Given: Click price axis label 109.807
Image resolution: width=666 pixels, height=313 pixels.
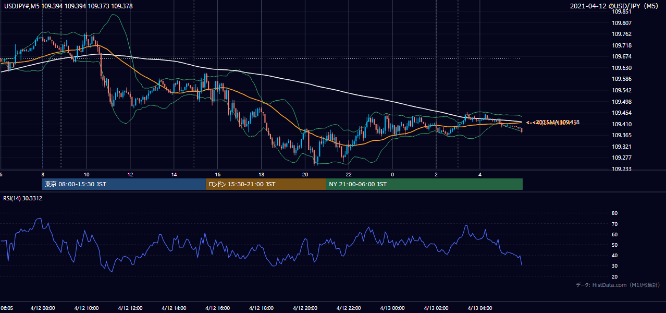Looking at the screenshot, I should (622, 23).
